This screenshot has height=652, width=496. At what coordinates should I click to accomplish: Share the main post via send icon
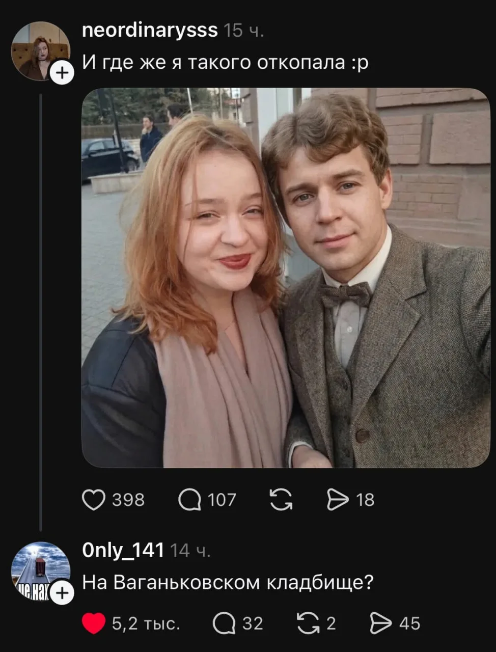coord(337,500)
